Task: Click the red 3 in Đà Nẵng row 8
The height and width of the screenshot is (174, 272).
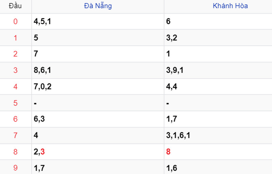Action: click(x=43, y=152)
